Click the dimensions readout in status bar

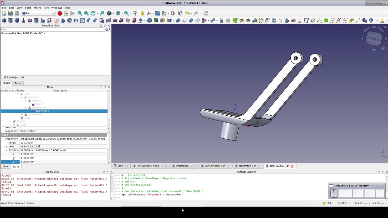click(x=370, y=203)
